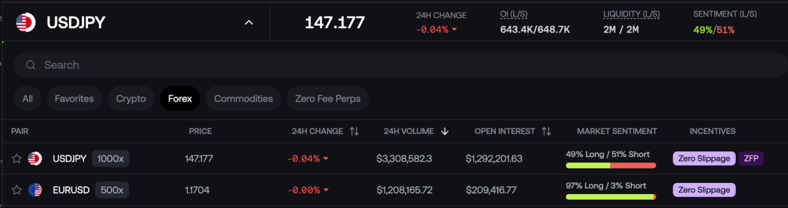This screenshot has height=208, width=788.
Task: Click the USDJPY row flag icon
Action: tap(35, 159)
